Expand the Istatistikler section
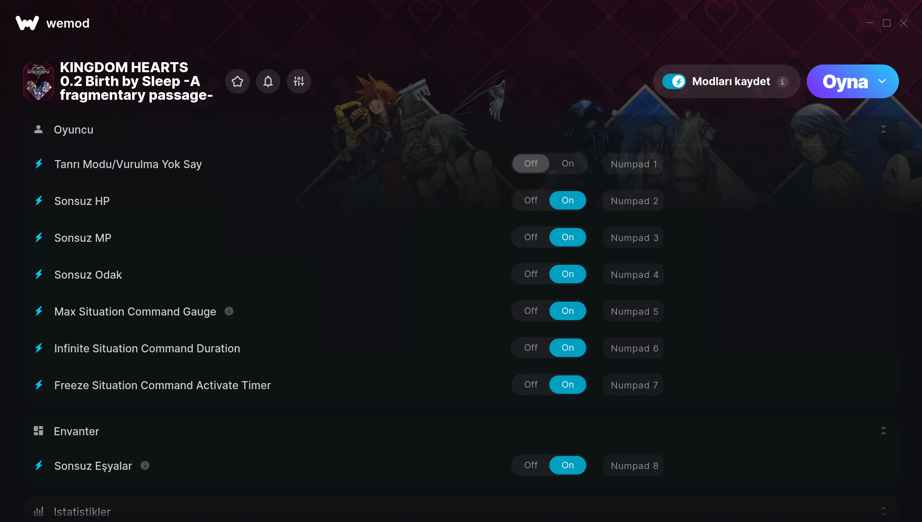The height and width of the screenshot is (522, 922). 884,511
